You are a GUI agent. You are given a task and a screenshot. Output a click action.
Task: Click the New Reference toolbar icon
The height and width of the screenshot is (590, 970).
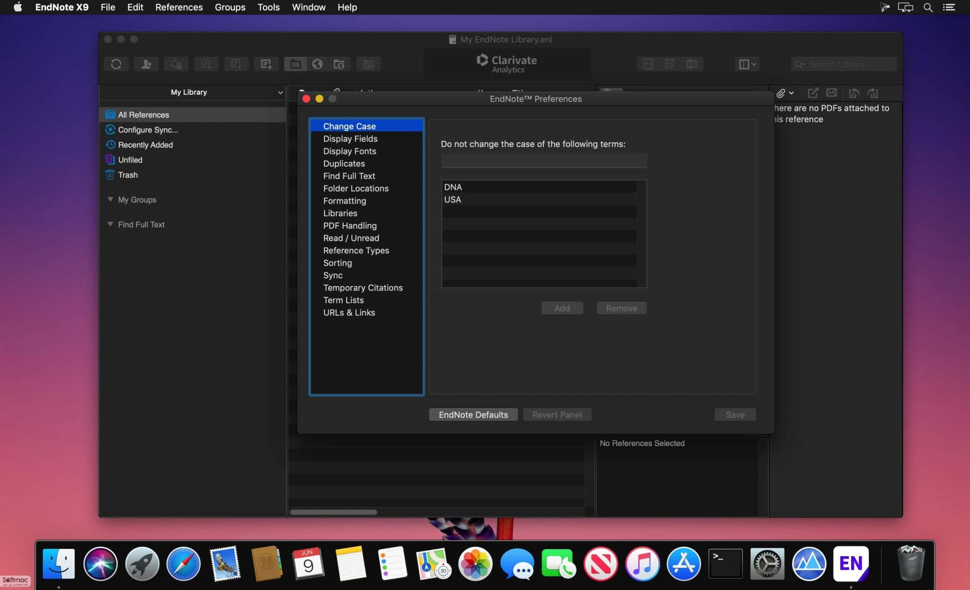click(266, 64)
